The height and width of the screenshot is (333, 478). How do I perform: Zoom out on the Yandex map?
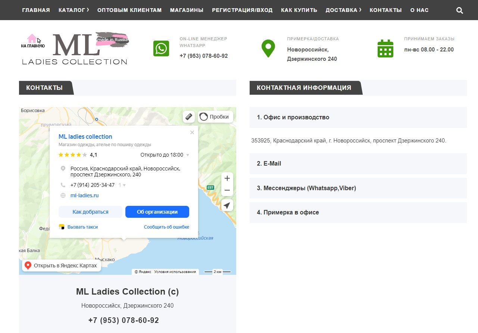pyautogui.click(x=227, y=191)
